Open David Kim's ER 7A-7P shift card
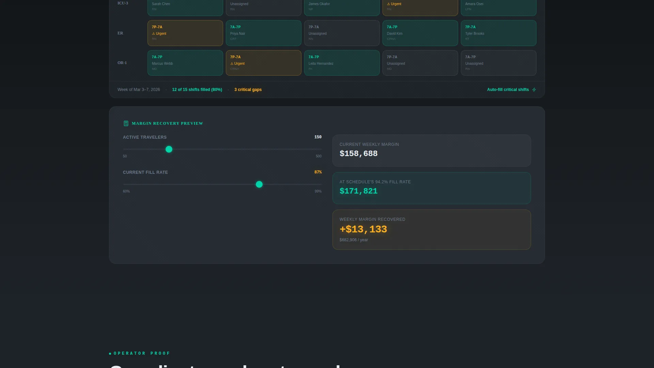The height and width of the screenshot is (368, 654). (x=420, y=33)
